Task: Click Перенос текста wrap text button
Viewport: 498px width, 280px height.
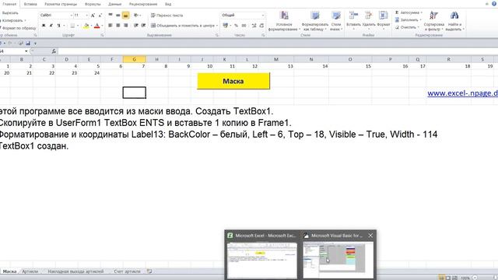Action: point(167,16)
